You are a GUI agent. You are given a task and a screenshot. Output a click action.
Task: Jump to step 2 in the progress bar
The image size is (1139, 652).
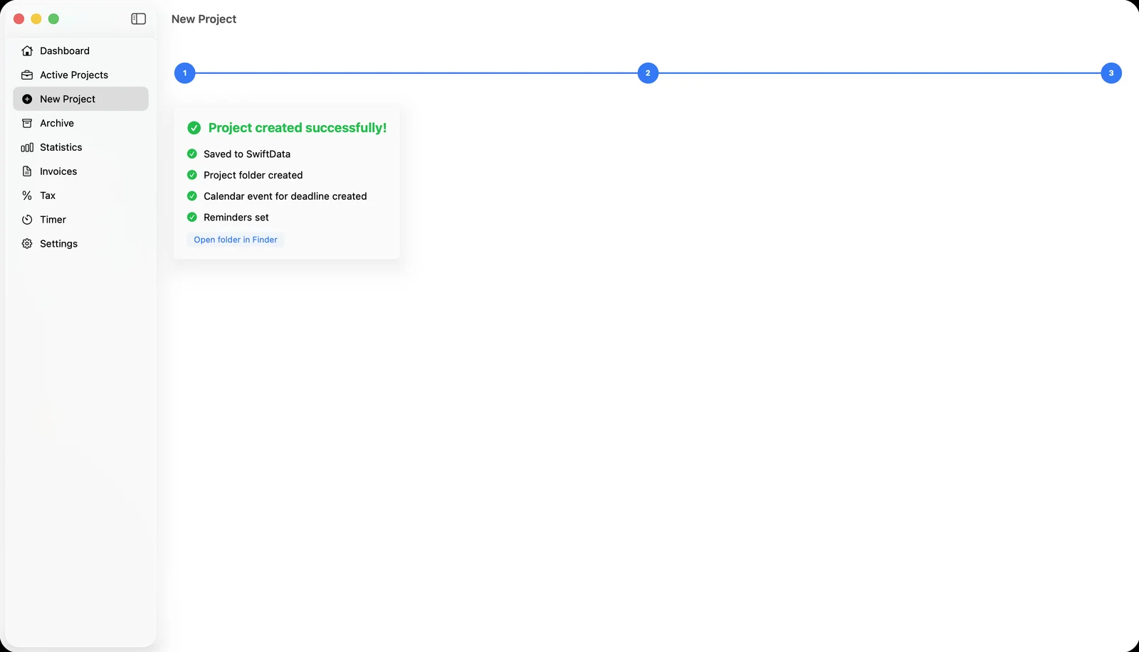648,73
